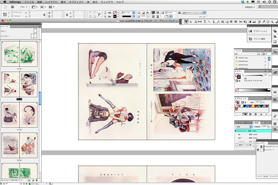Collapse the オブジェクト row in Effects panel

(236, 131)
